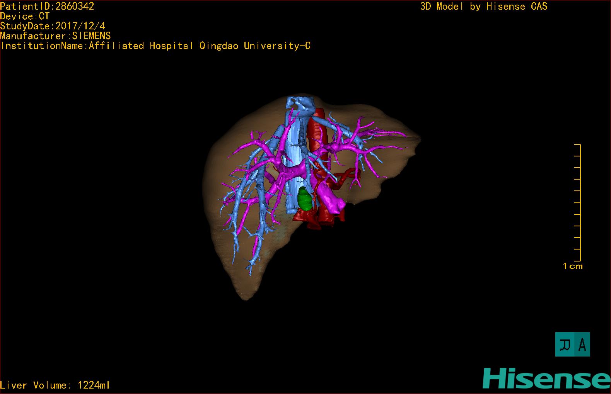Image resolution: width=611 pixels, height=394 pixels.
Task: Click the StudyDate:2017/12/4 text
Action: (x=53, y=26)
